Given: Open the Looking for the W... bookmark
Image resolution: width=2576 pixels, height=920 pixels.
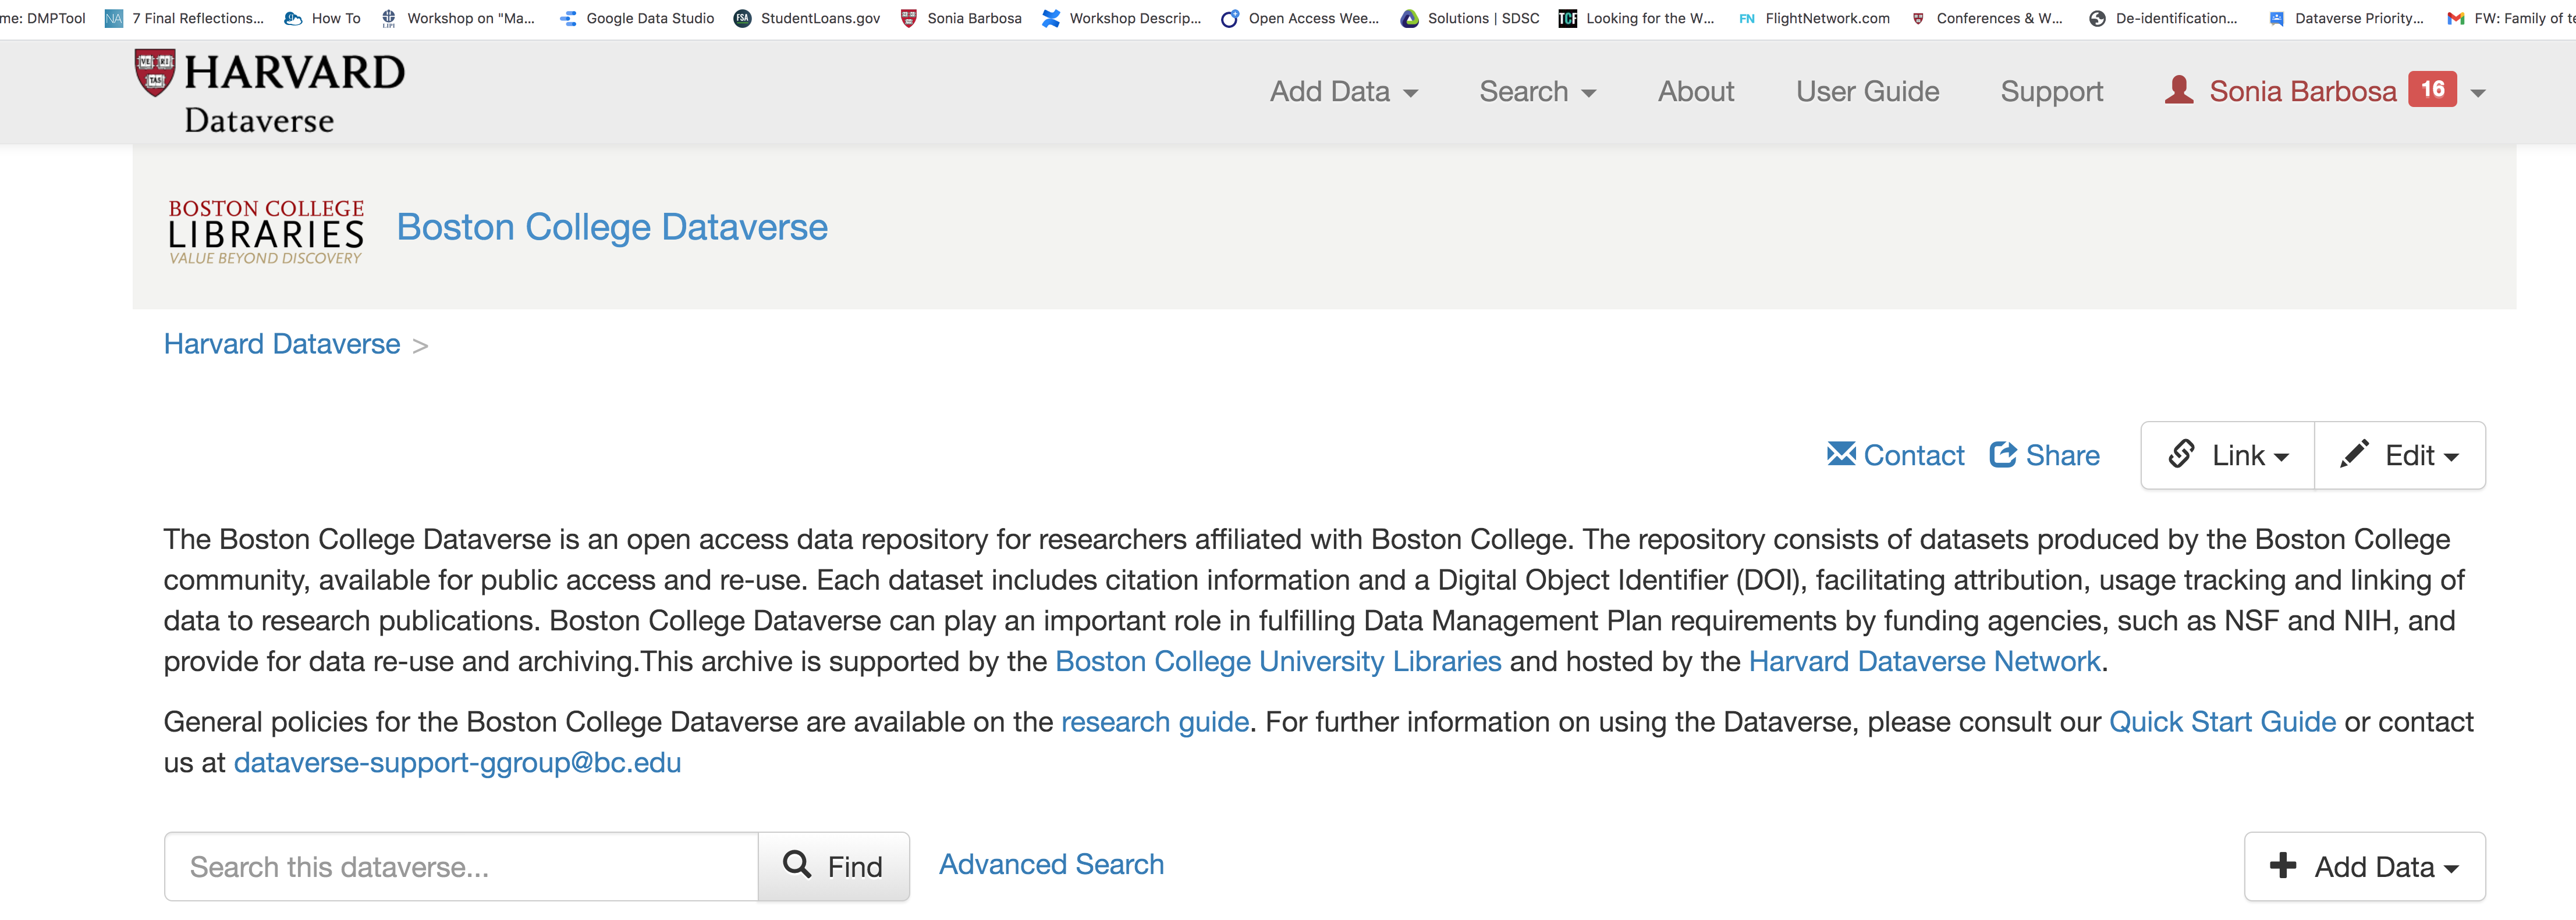Looking at the screenshot, I should [x=1636, y=18].
